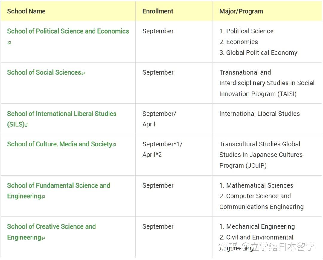Click the School Name column header
The width and height of the screenshot is (323, 260).
(26, 11)
